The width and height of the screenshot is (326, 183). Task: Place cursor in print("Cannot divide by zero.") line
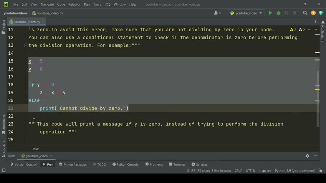tap(84, 108)
